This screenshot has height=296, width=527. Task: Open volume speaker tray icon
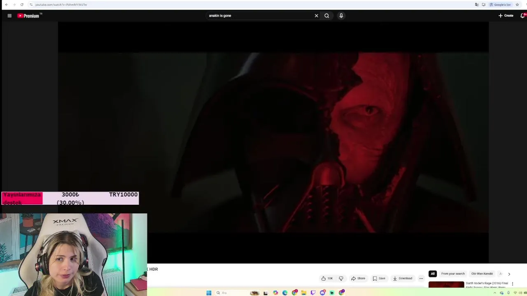tap(520, 293)
